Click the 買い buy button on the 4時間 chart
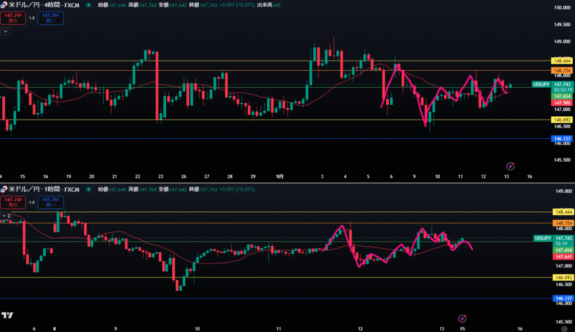The width and height of the screenshot is (575, 332). [50, 18]
